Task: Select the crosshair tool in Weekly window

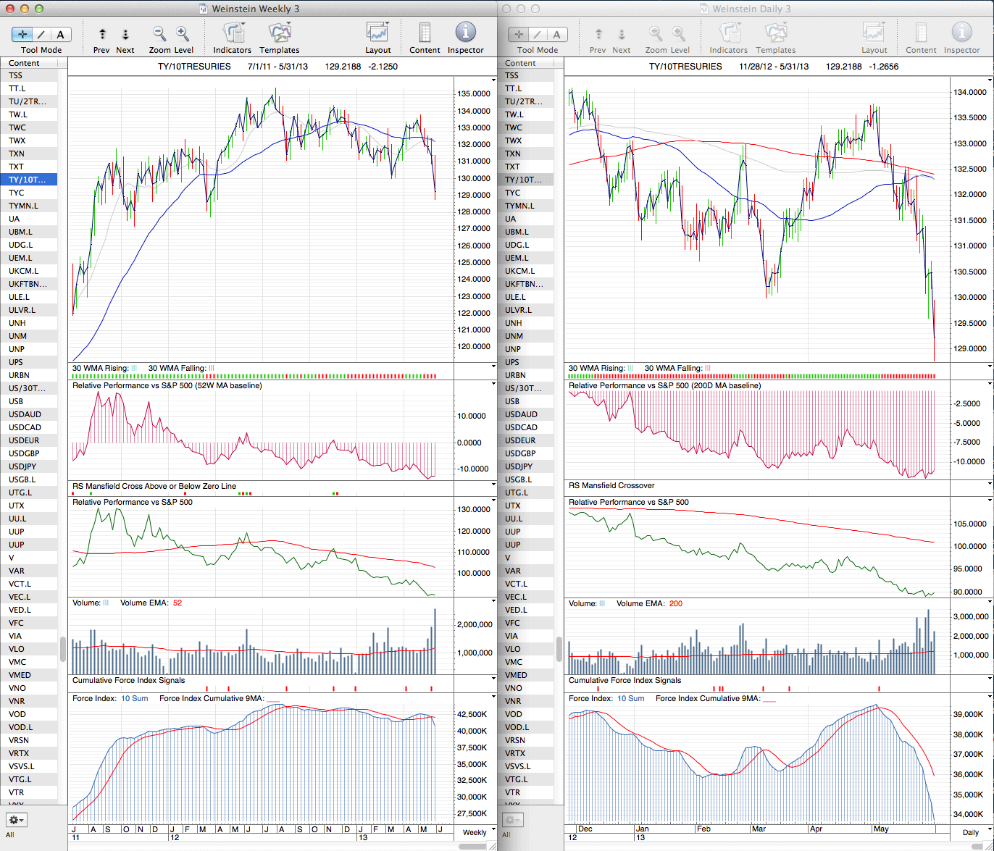Action: point(22,34)
